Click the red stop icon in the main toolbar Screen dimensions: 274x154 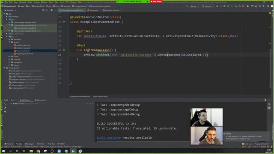coord(243,6)
